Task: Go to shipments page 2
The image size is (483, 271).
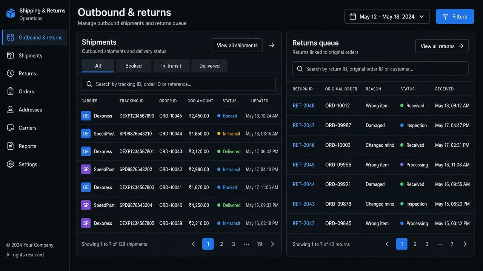Action: (x=222, y=244)
